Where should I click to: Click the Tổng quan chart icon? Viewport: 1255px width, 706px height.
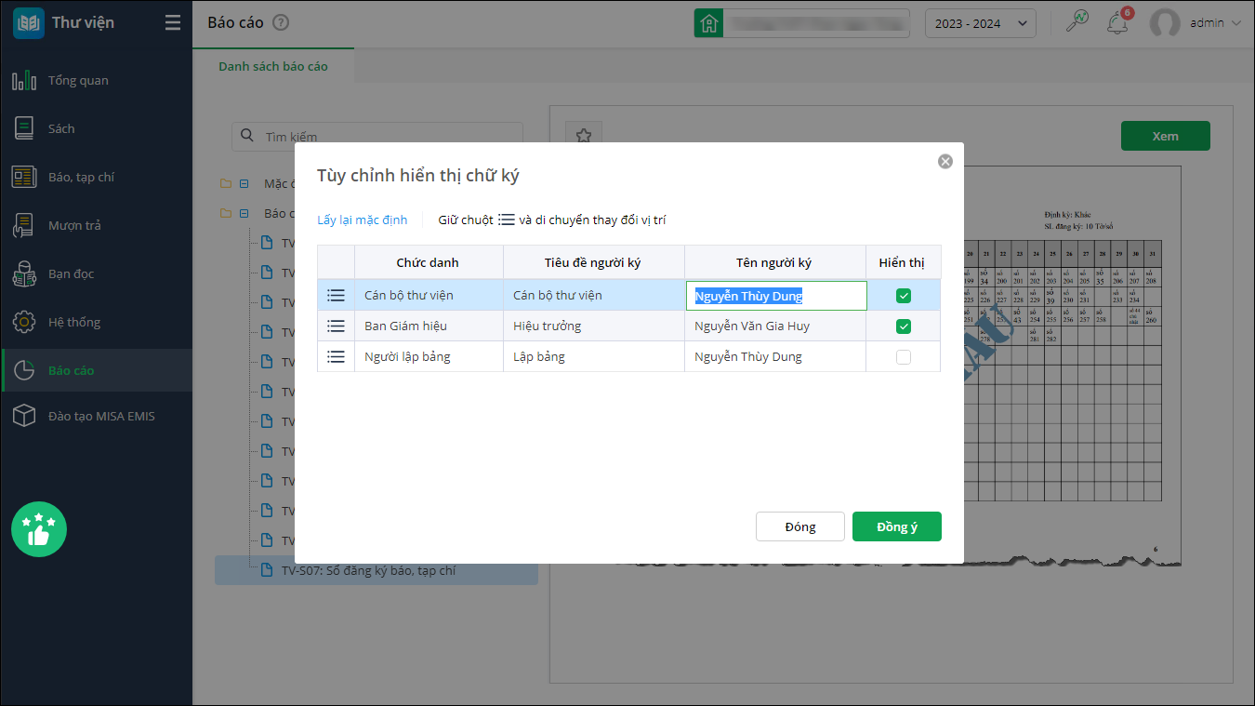(24, 81)
